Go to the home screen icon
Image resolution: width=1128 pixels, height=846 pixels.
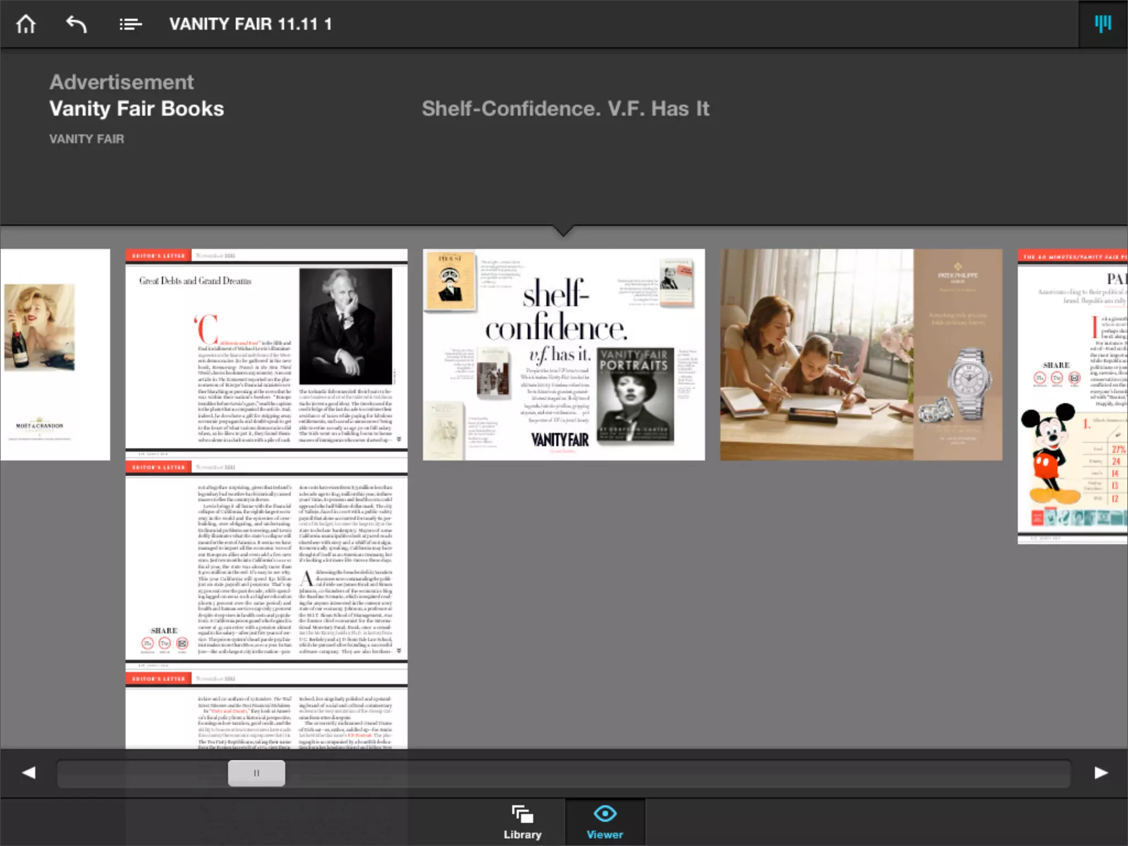(x=26, y=24)
